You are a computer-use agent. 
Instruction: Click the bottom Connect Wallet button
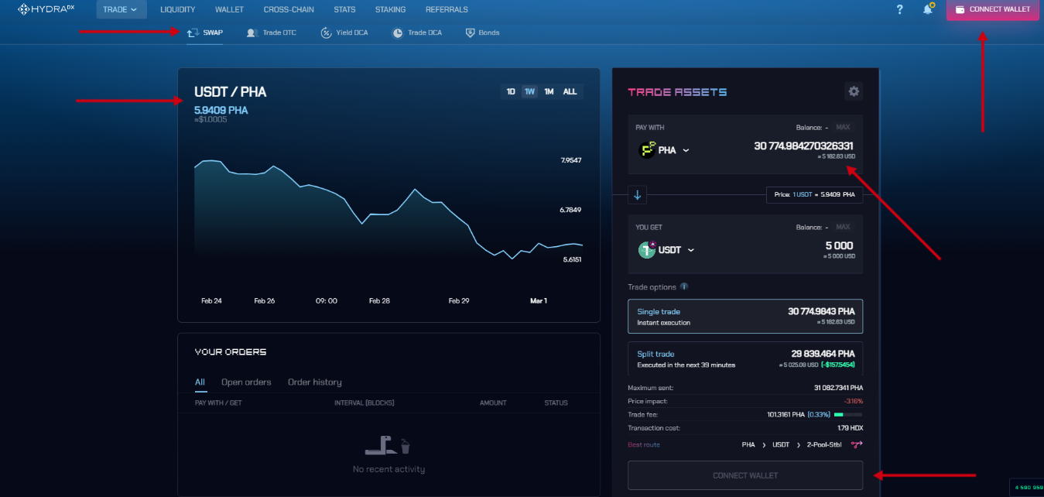coord(745,475)
